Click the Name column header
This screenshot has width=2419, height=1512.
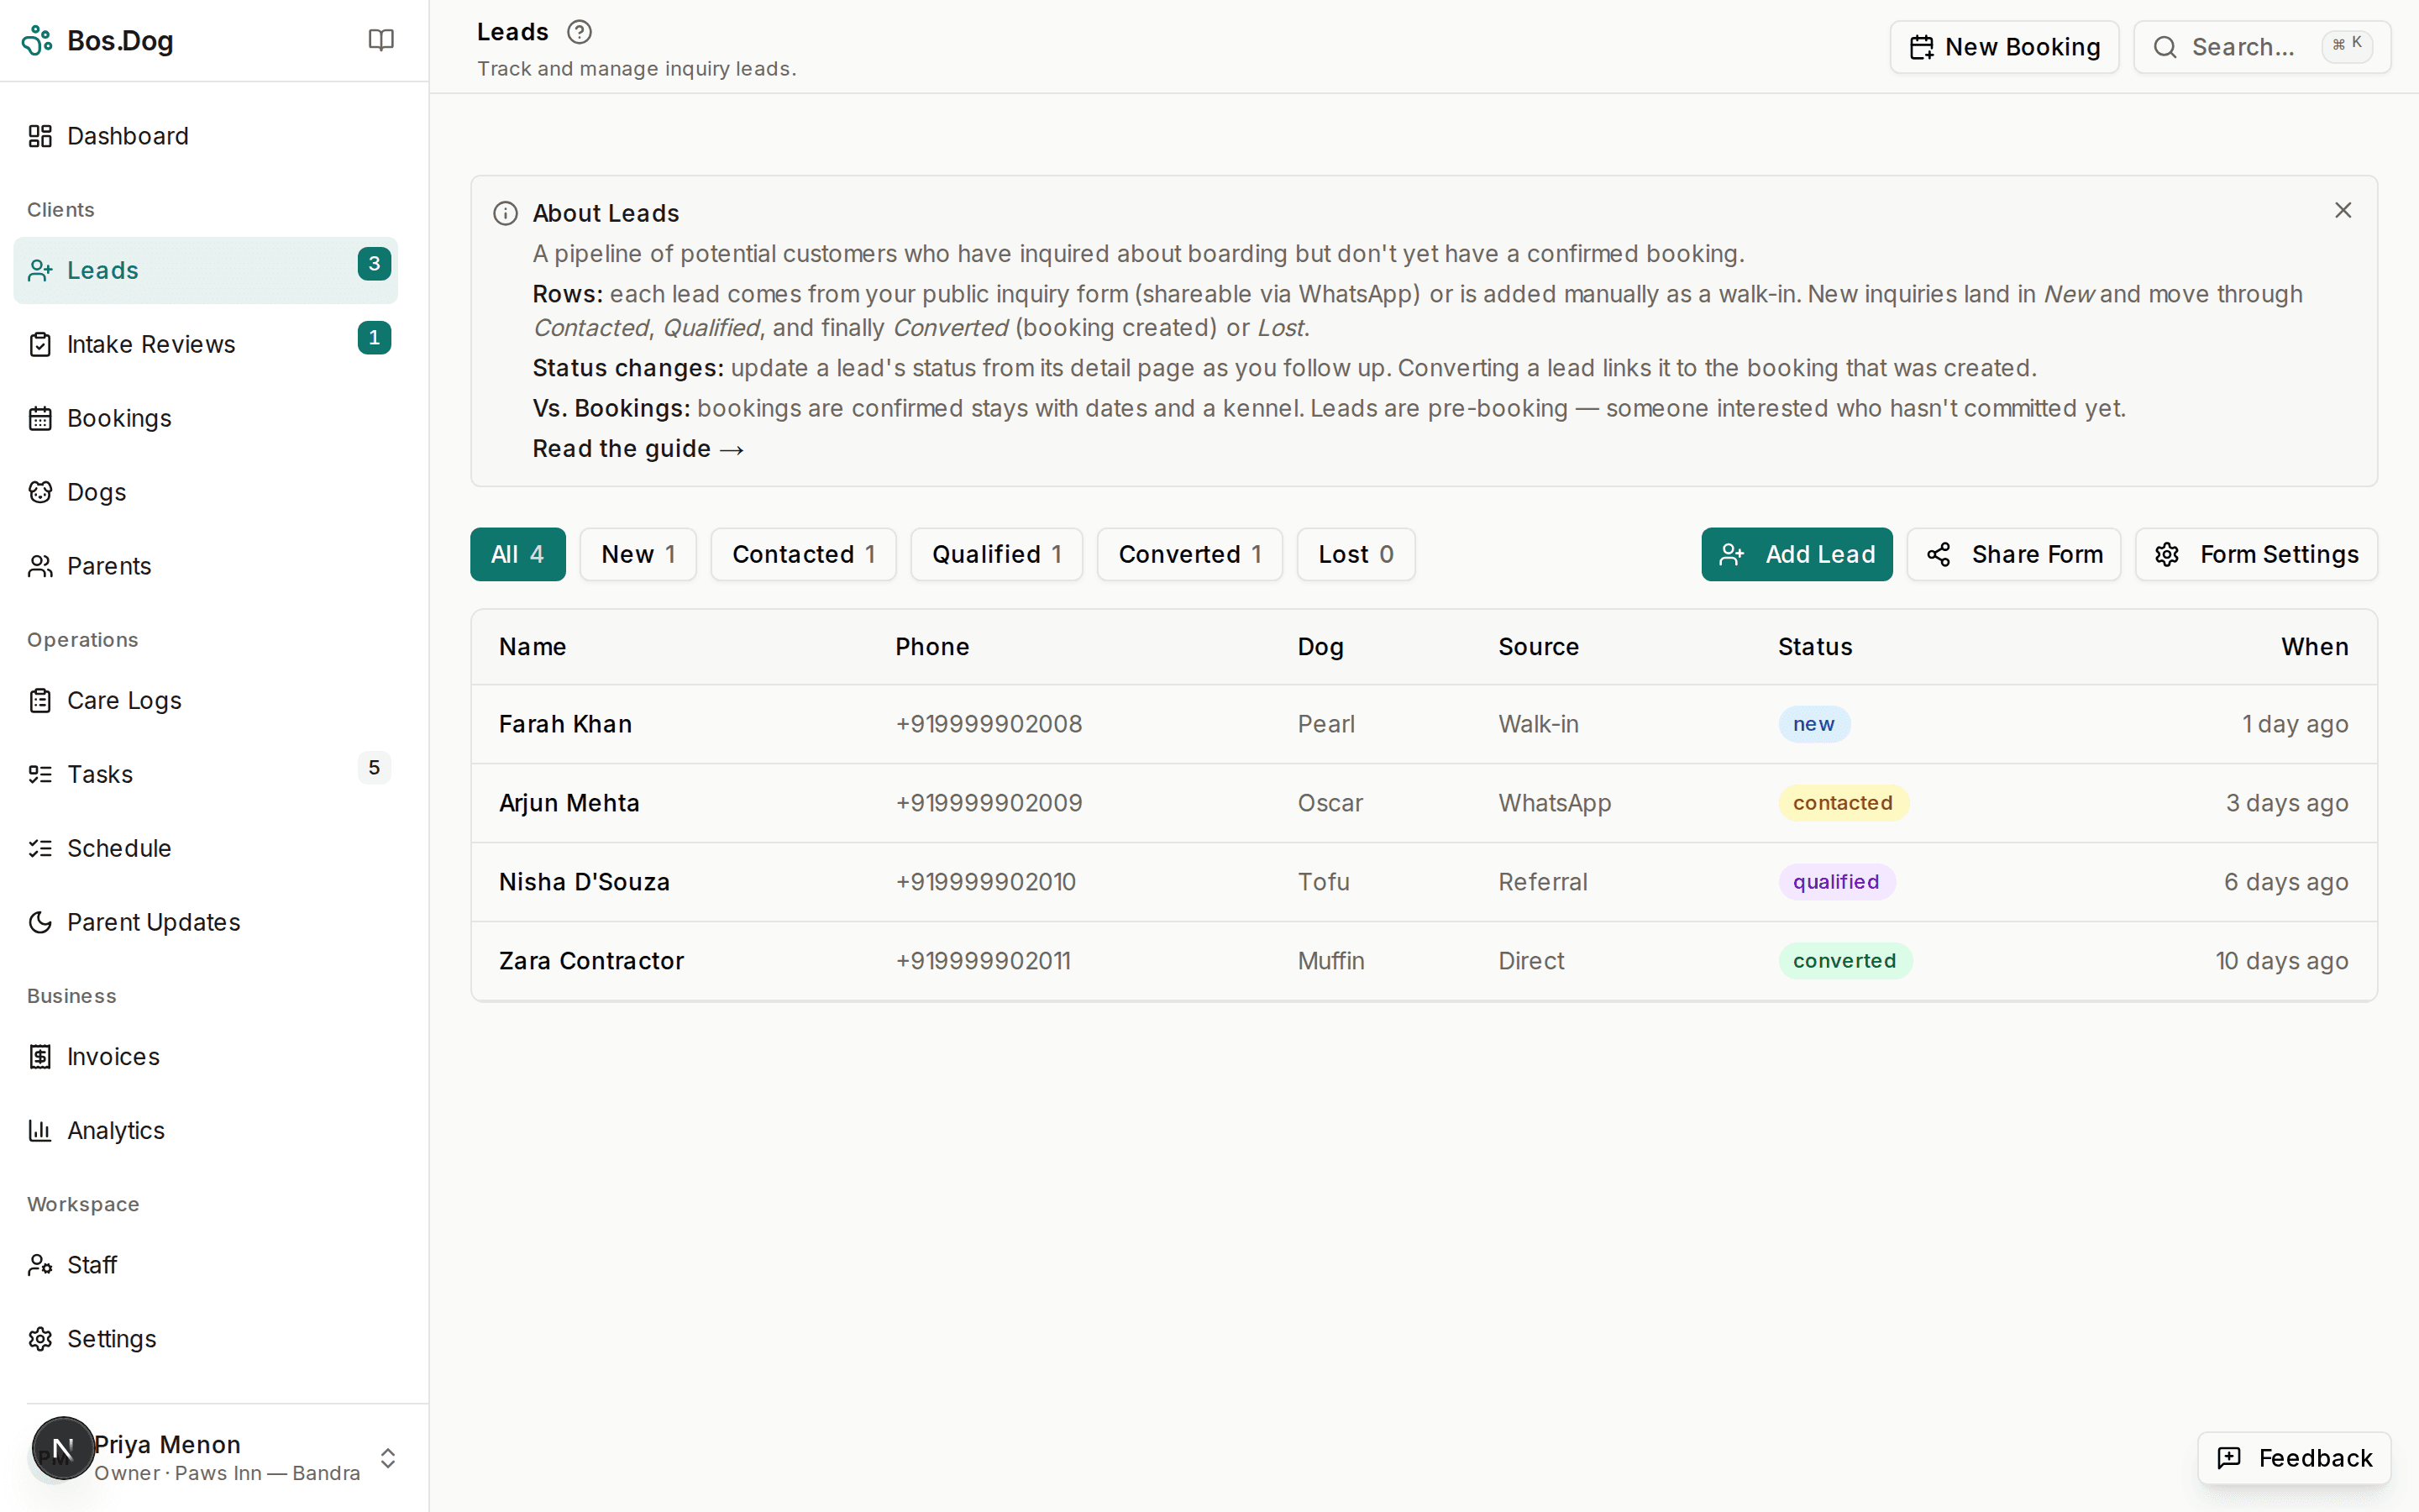click(x=532, y=647)
